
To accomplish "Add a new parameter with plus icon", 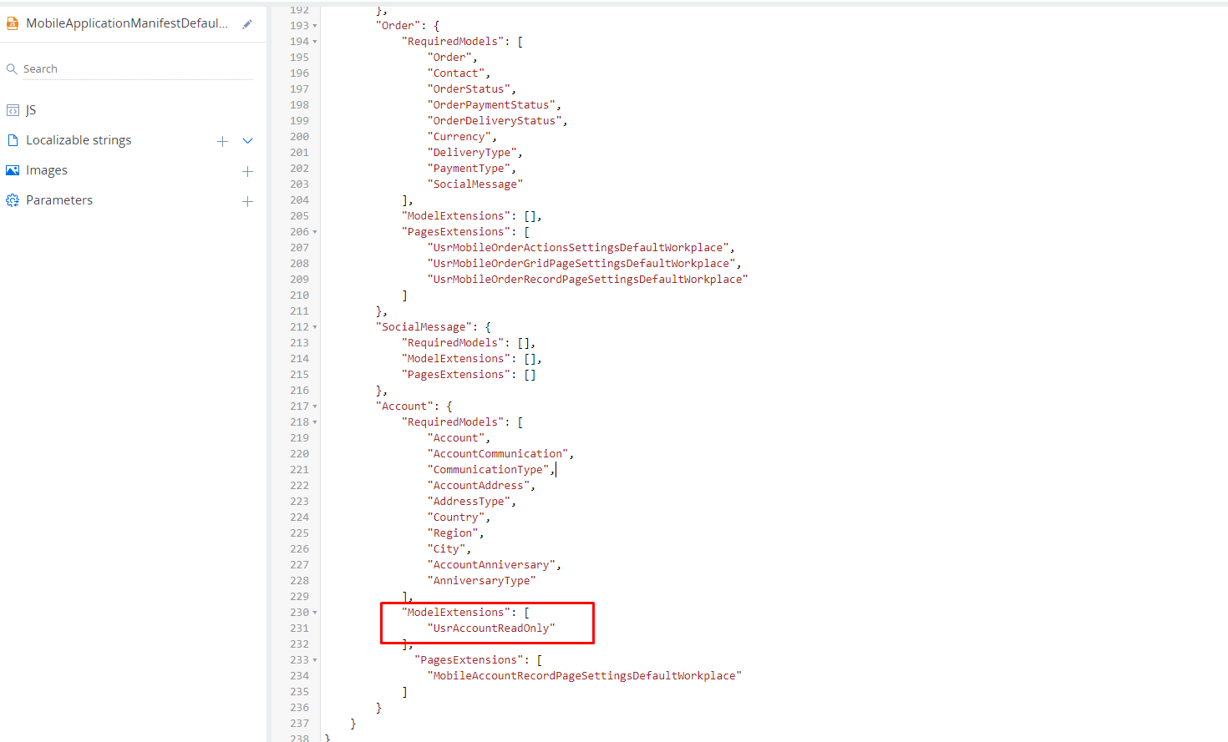I will point(247,201).
